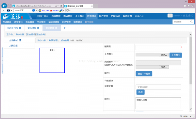Open the IE tools gear icon
196x119 pixels.
tap(192, 6)
